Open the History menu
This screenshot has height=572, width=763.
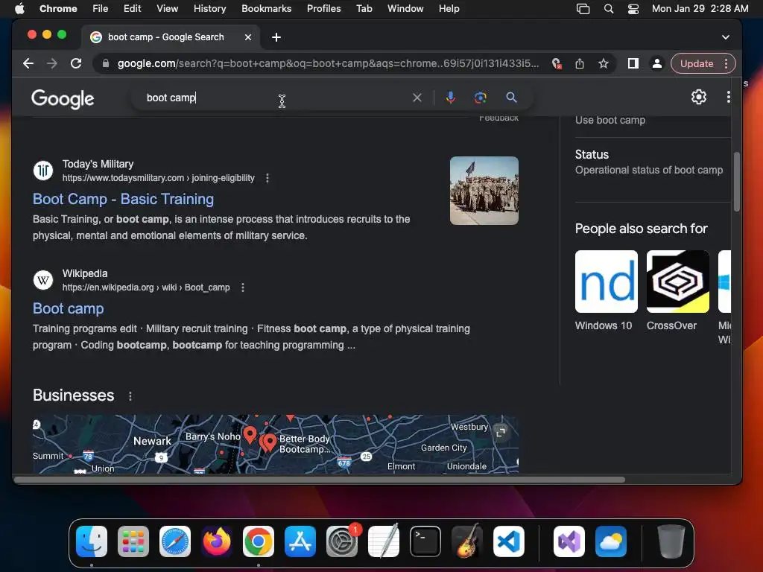click(209, 8)
